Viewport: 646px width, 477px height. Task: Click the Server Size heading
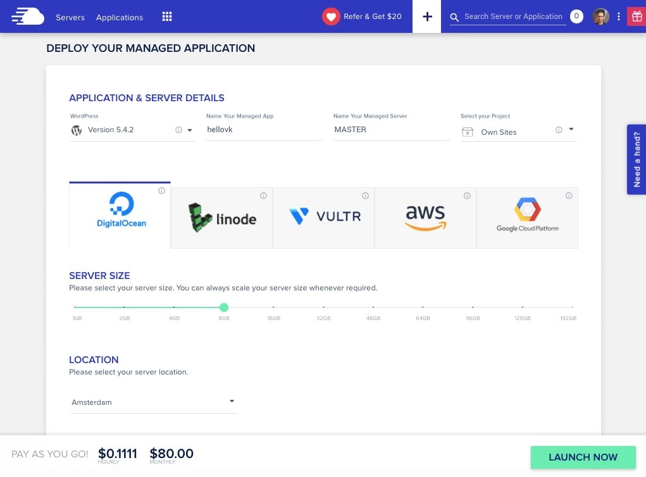click(99, 276)
